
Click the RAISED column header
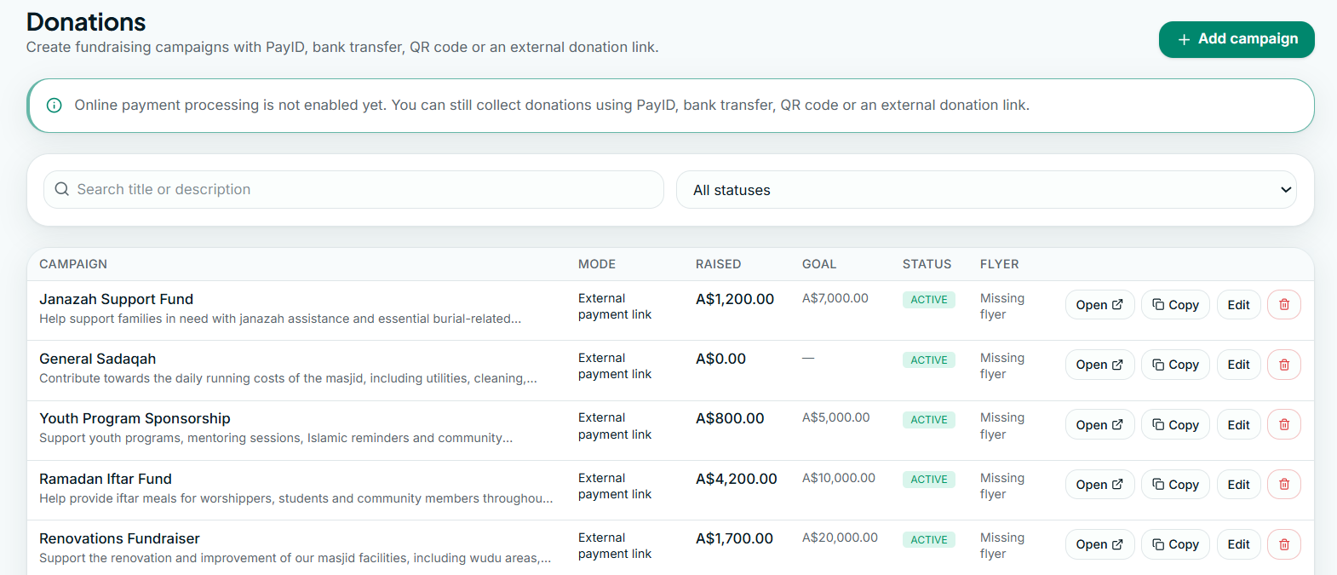coord(718,264)
